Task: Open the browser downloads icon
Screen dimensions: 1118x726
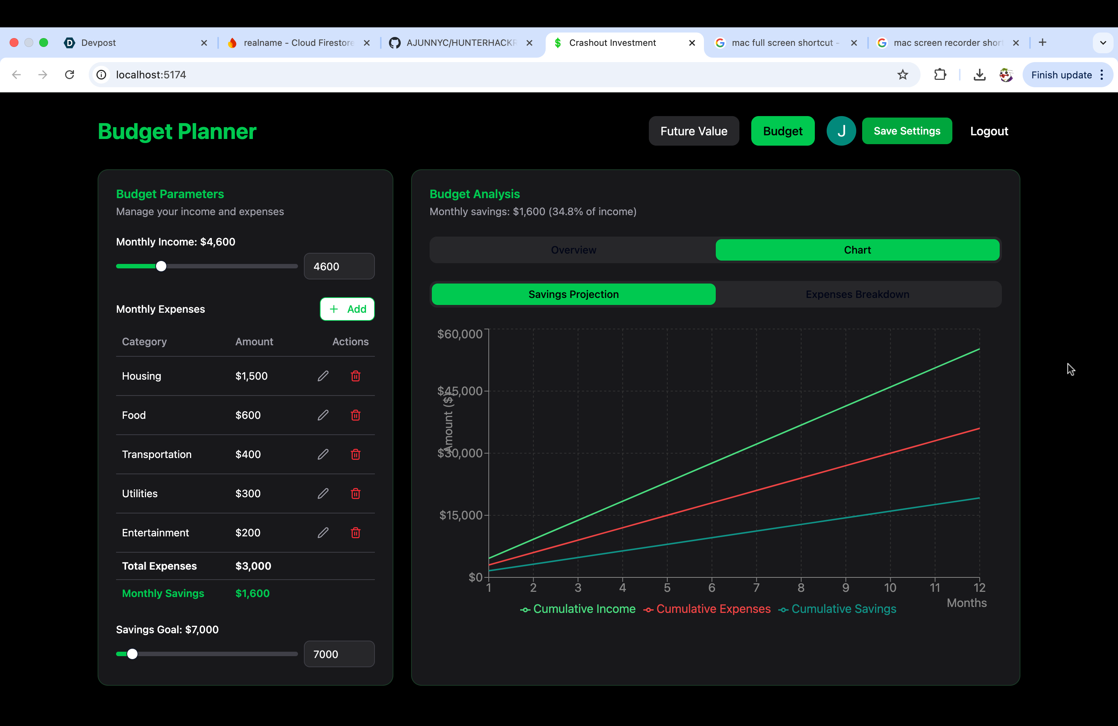Action: click(x=979, y=75)
